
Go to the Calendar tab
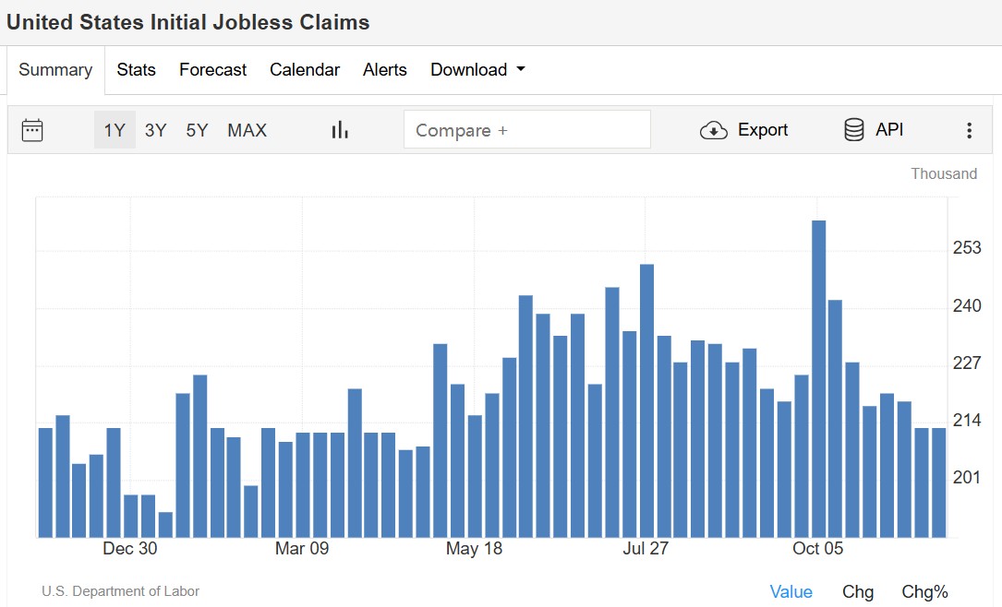click(305, 69)
